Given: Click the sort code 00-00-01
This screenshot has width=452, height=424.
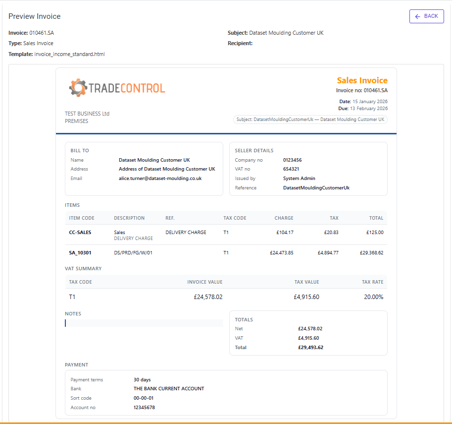Looking at the screenshot, I should click(144, 398).
